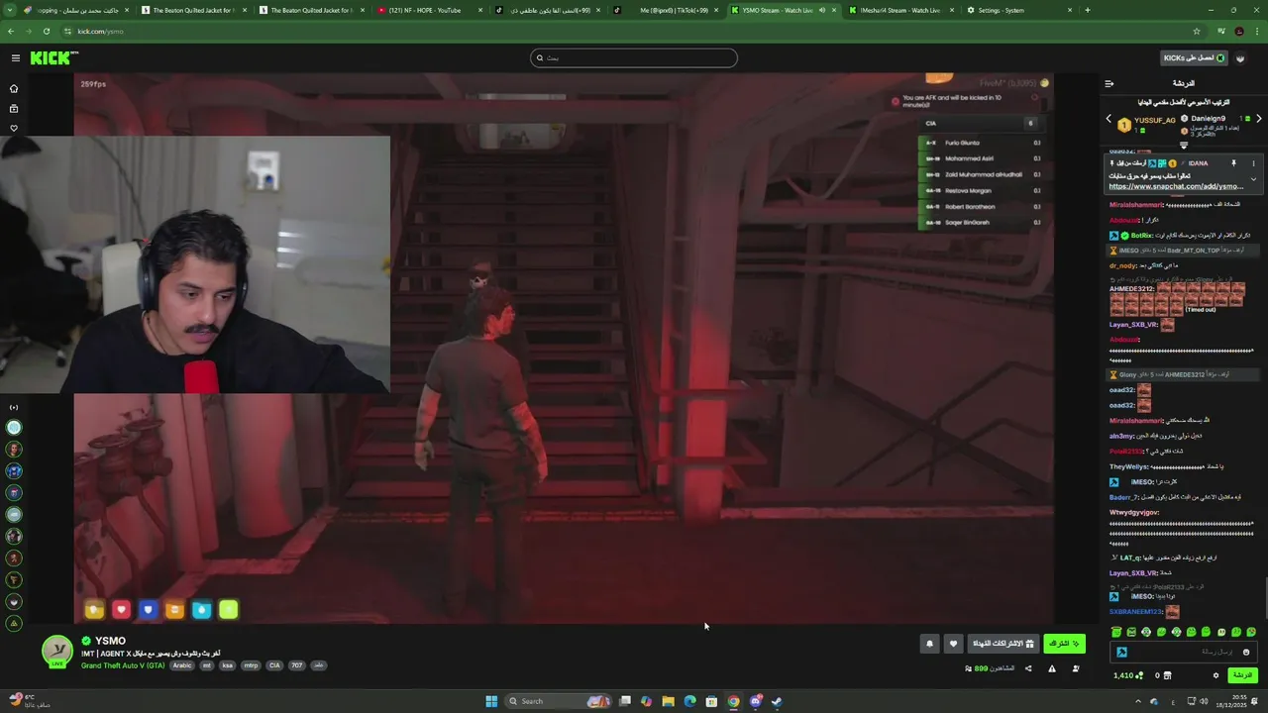Click the get KICKs button

[x=1194, y=57]
